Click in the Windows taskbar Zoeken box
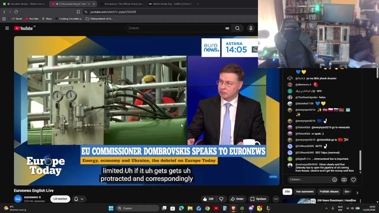Image resolution: width=379 pixels, height=213 pixels. coord(137,208)
